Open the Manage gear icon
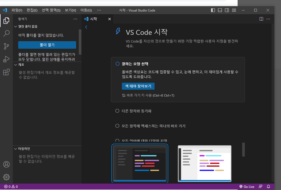 pyautogui.click(x=6, y=177)
